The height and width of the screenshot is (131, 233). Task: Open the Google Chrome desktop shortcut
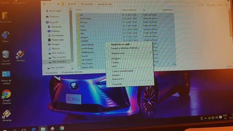coord(7,97)
